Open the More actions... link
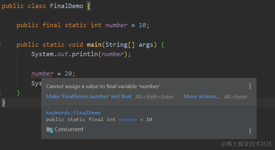Screen dimensions: 275x150 click(x=202, y=97)
